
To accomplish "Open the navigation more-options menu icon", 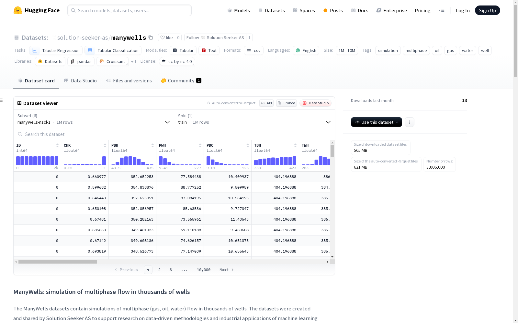I will [441, 10].
